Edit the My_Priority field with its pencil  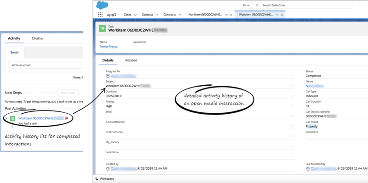pyautogui.click(x=292, y=146)
